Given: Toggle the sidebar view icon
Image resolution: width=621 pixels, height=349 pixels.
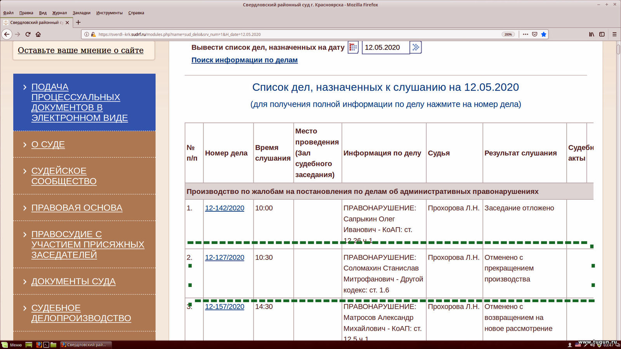Looking at the screenshot, I should 602,34.
